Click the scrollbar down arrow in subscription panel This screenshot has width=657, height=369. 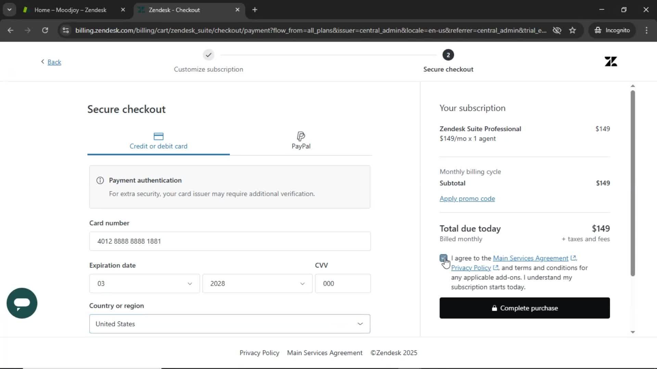click(x=633, y=332)
